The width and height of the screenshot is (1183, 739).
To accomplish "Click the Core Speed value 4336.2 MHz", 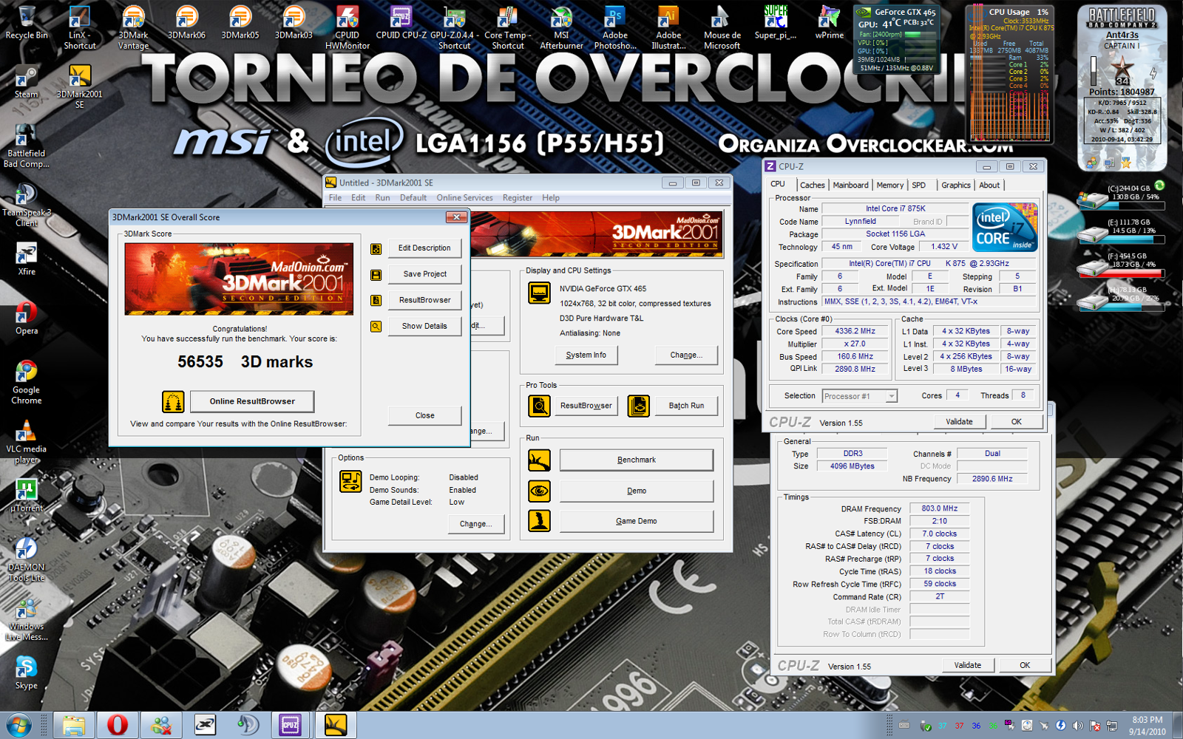I will pyautogui.click(x=855, y=332).
